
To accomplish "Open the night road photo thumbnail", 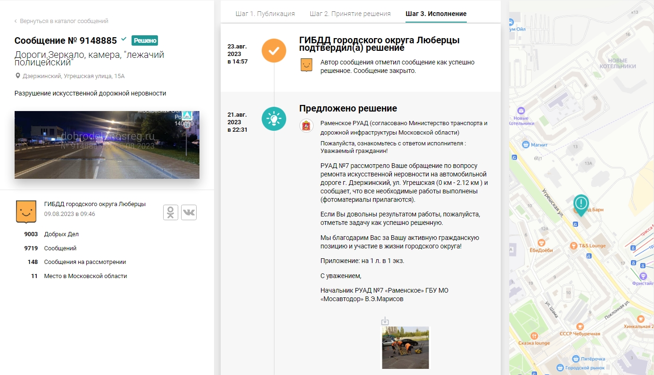I will 107,145.
